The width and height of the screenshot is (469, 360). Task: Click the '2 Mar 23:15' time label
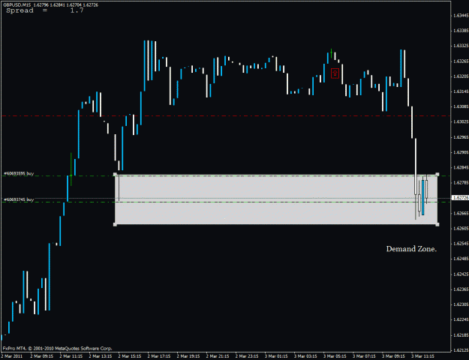point(247,356)
